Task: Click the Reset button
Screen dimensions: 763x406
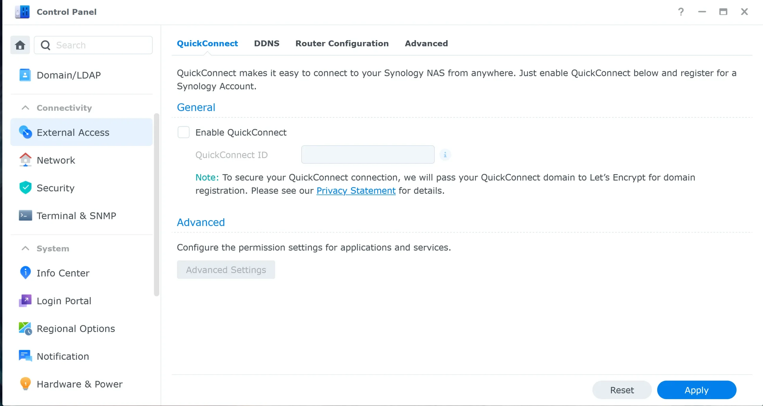Action: (x=622, y=390)
